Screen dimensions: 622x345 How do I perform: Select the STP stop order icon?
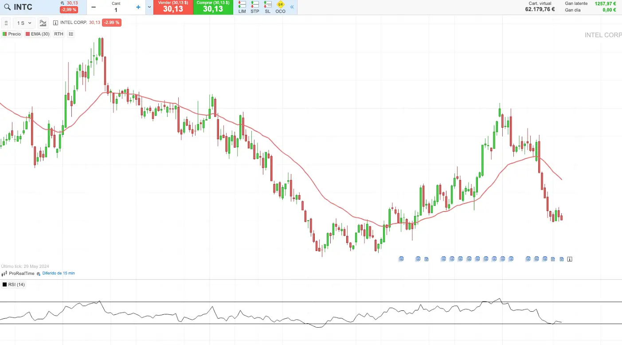coord(255,7)
